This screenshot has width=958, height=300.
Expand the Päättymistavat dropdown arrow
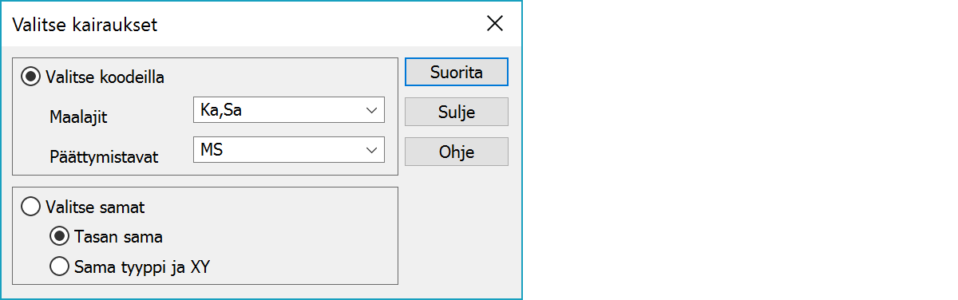370,149
